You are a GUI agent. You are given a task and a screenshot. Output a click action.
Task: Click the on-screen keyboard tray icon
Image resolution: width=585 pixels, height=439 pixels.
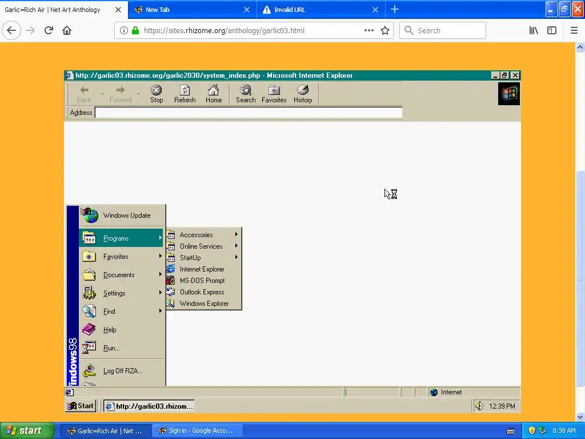(511, 431)
